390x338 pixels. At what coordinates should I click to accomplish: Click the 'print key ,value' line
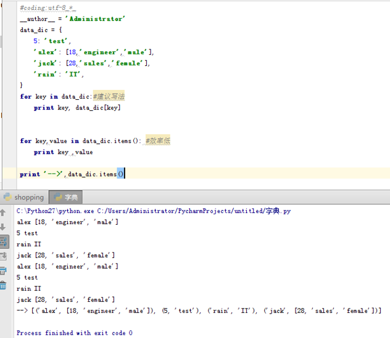[63, 152]
